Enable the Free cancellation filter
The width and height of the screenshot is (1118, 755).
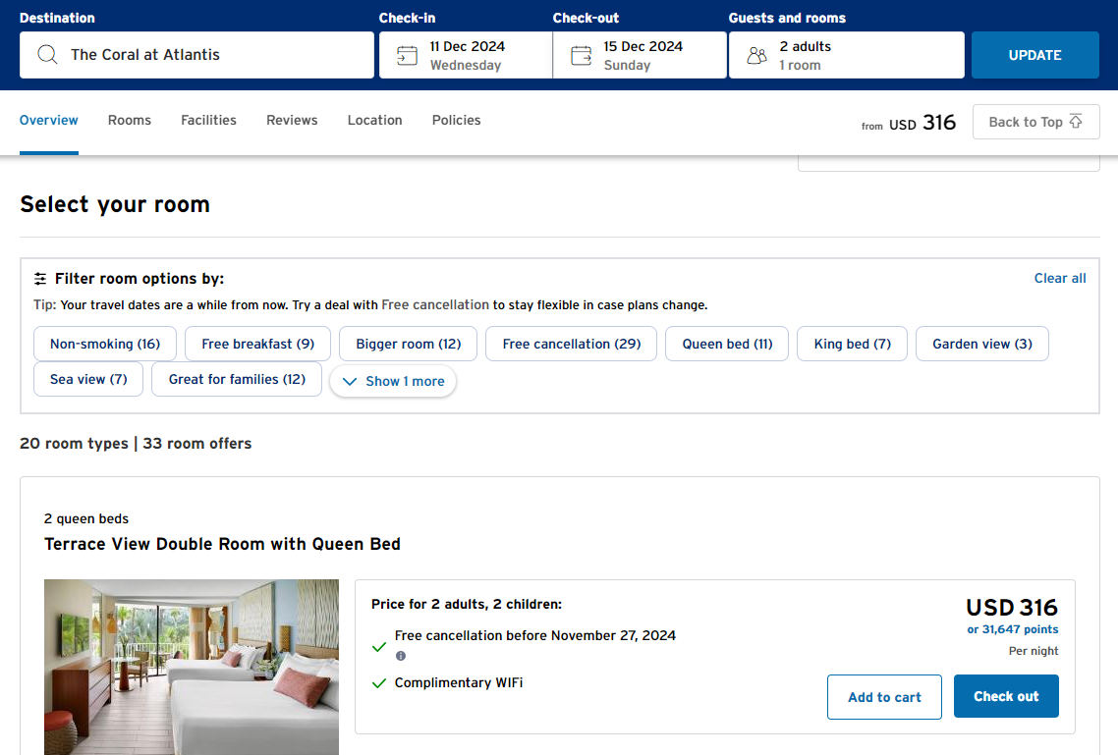pos(571,344)
